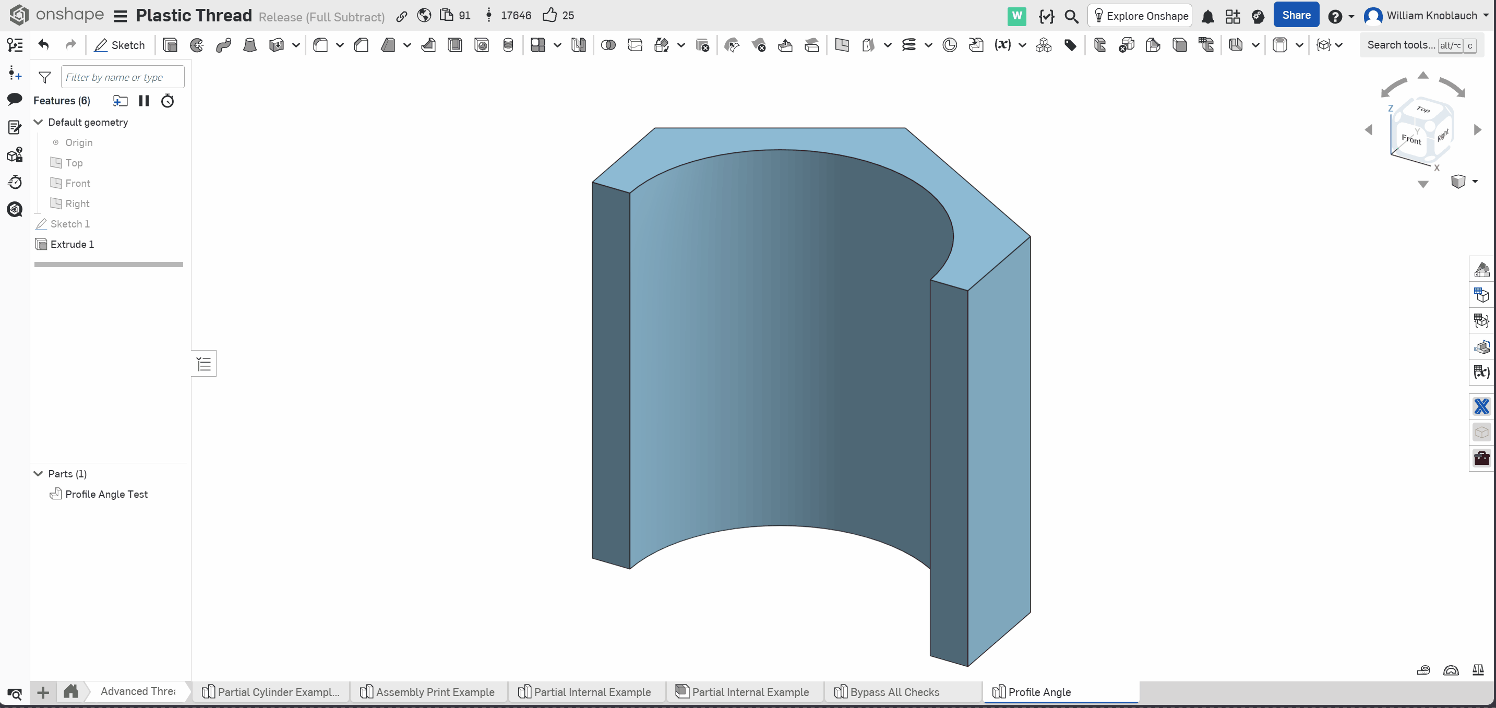Click the Explore Onshape button

1140,16
